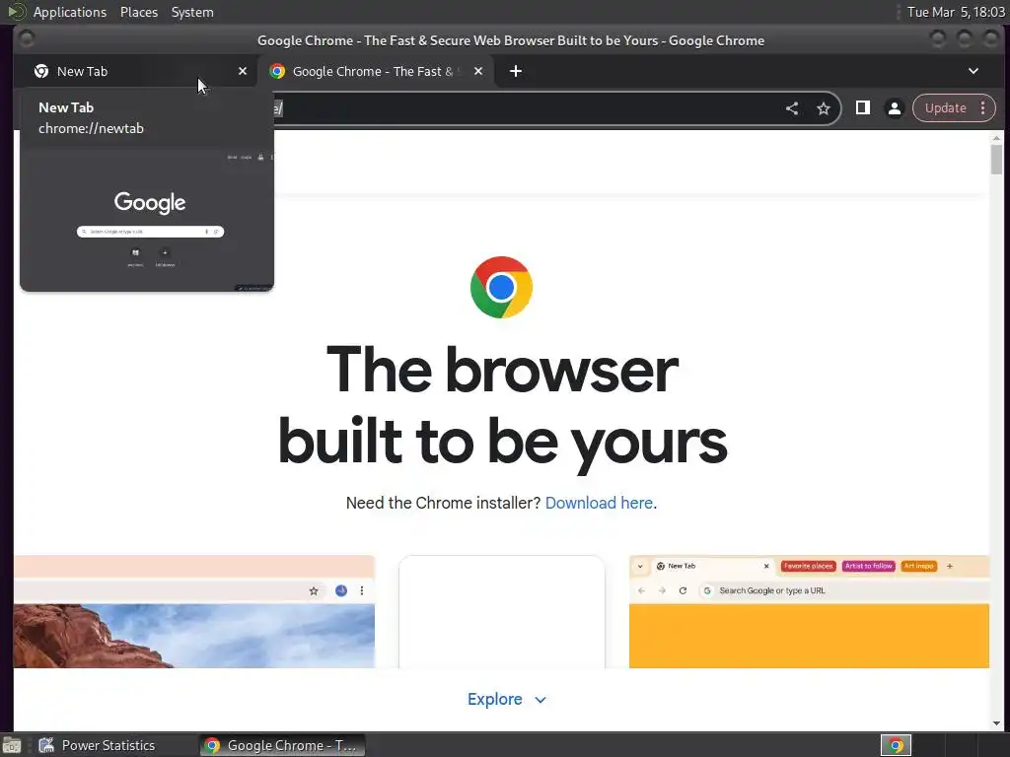Open the Applications menu

(70, 12)
